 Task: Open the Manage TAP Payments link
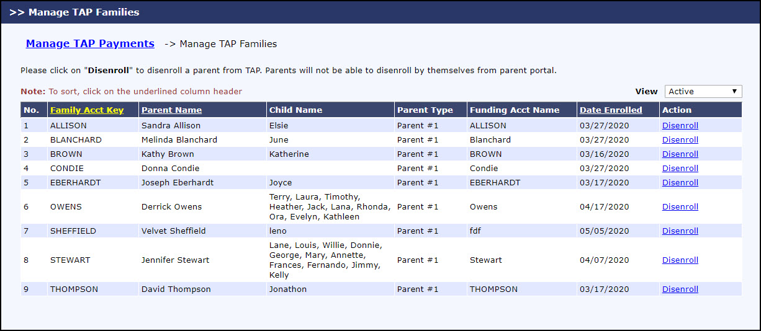pyautogui.click(x=90, y=43)
